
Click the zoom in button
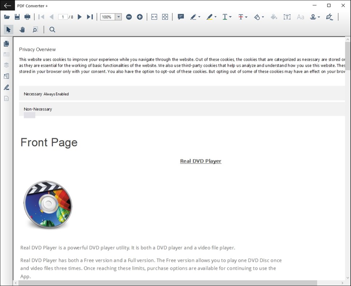[140, 17]
